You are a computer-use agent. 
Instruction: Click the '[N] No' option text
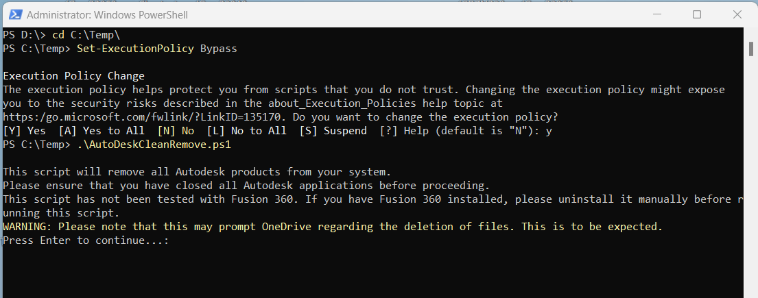pyautogui.click(x=176, y=131)
